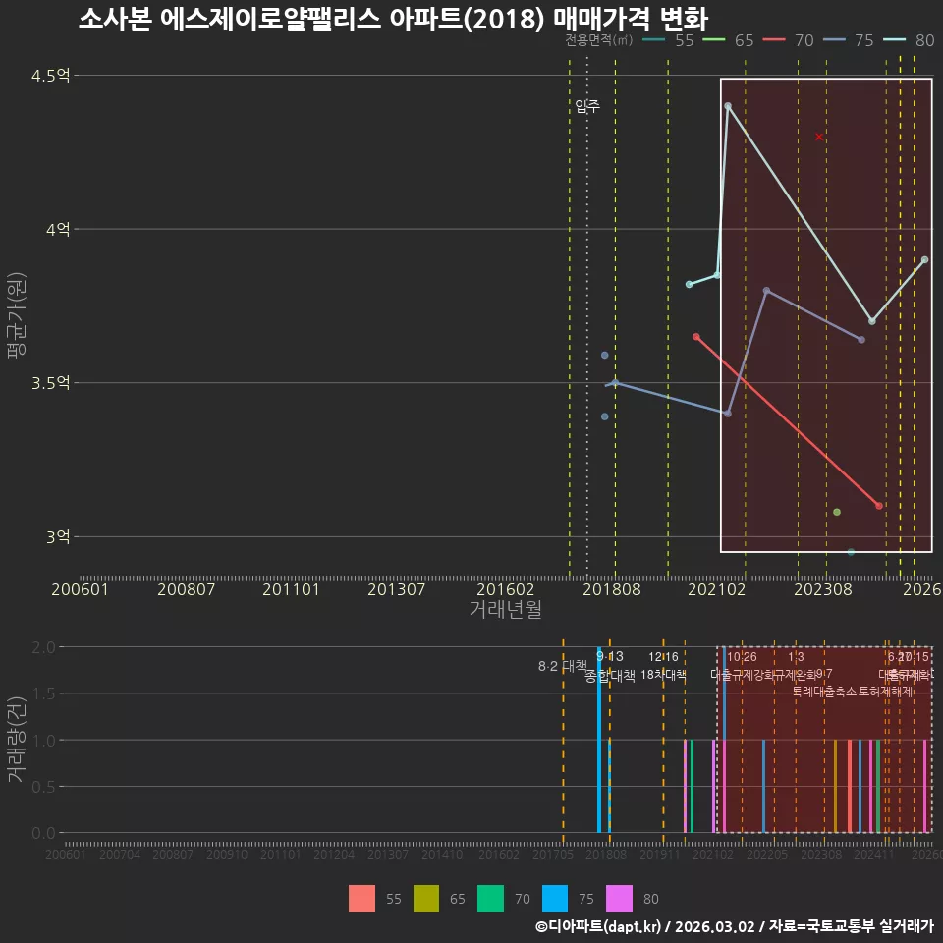Select the blue 75 square in bottom legend
943x943 pixels.
[554, 899]
